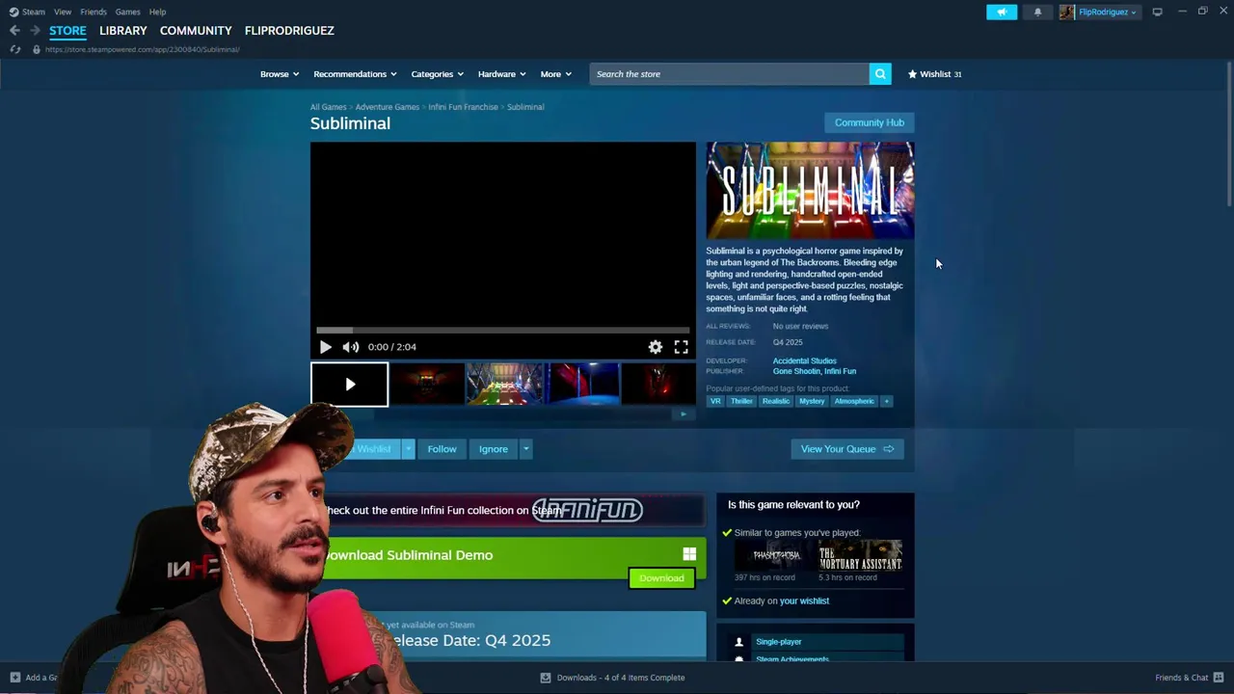Open video settings gear
This screenshot has width=1234, height=694.
[656, 347]
